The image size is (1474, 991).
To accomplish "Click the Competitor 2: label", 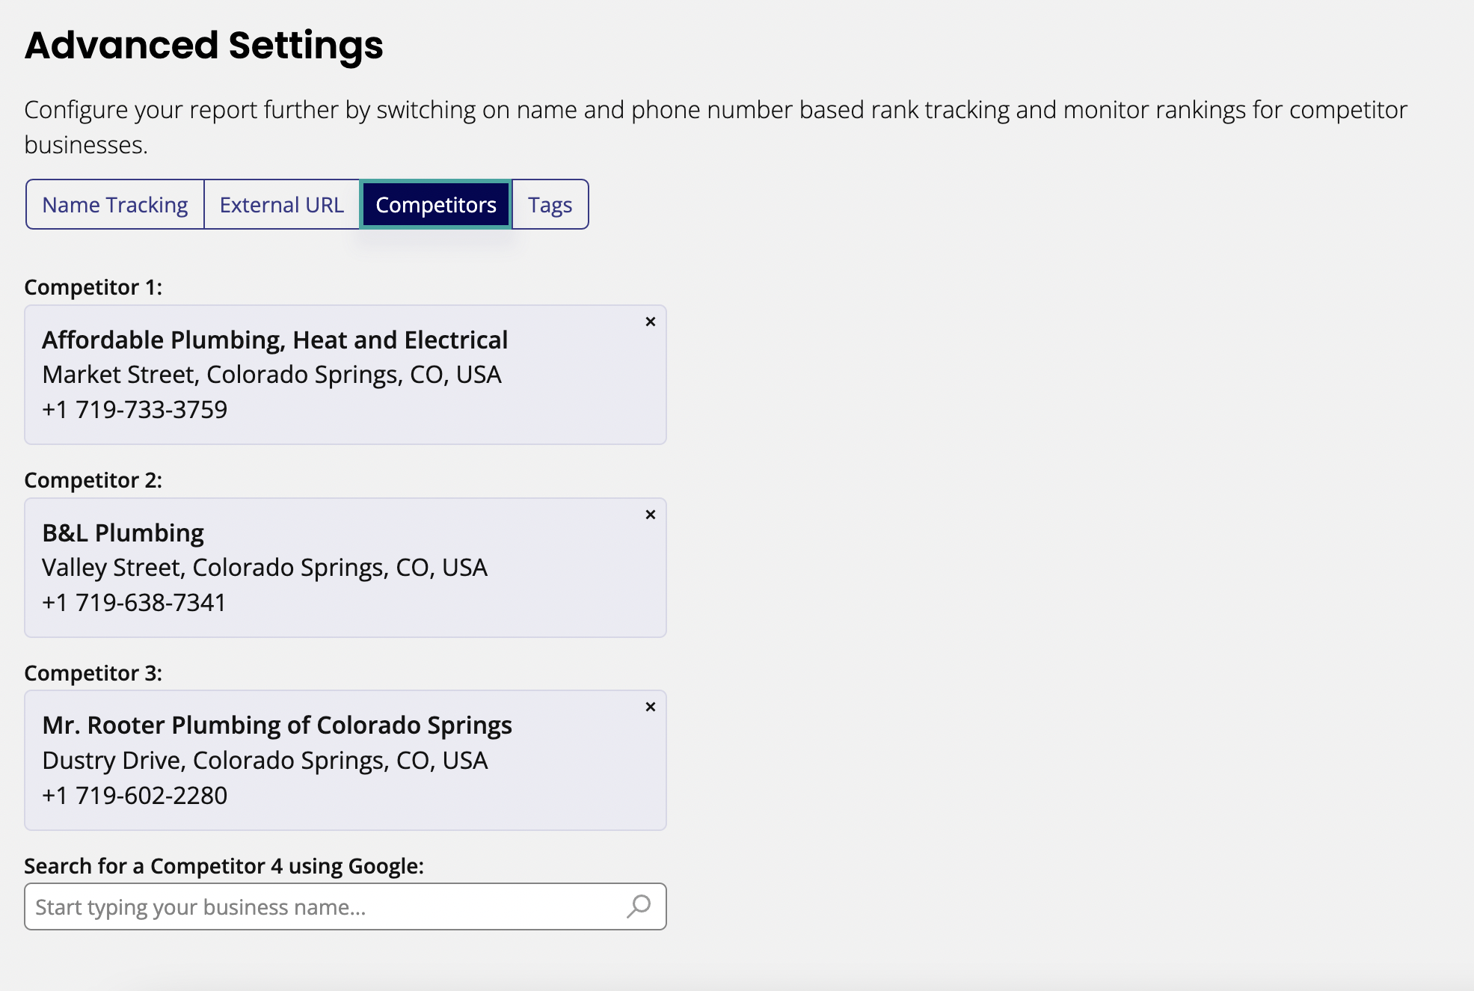I will pos(93,480).
